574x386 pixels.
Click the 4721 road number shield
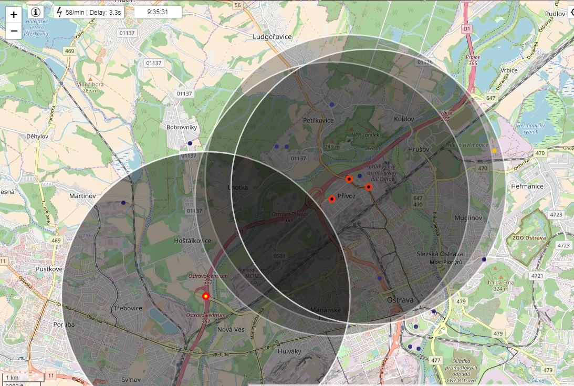point(537,276)
